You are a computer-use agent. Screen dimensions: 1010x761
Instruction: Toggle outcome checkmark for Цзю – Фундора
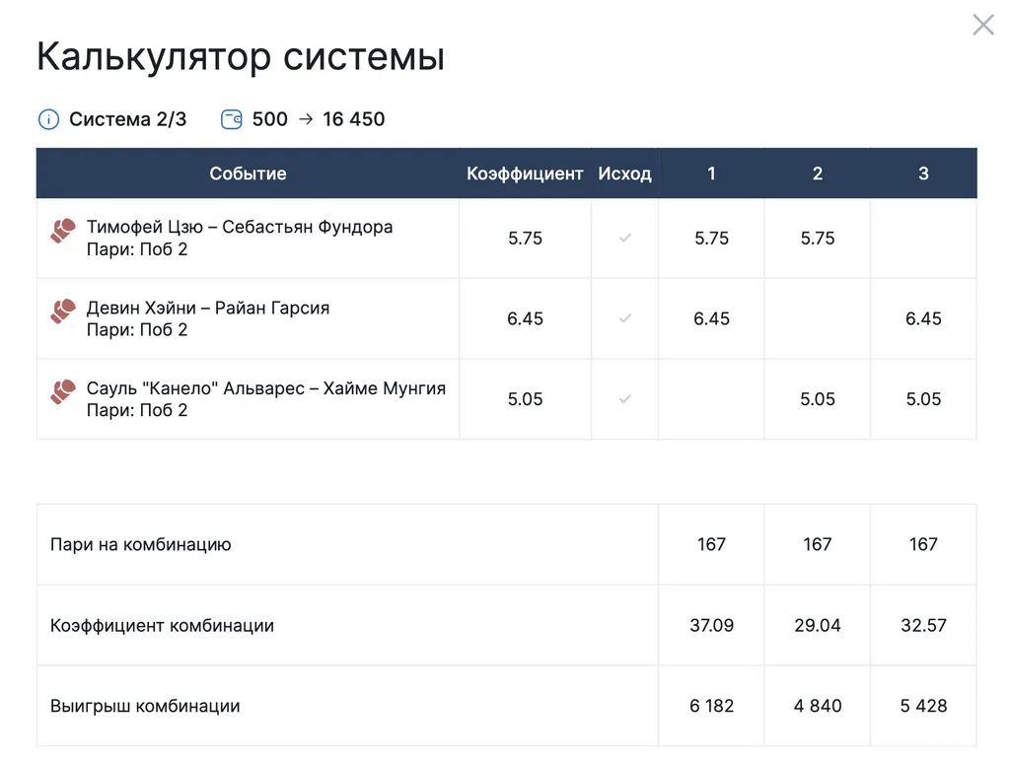[624, 239]
